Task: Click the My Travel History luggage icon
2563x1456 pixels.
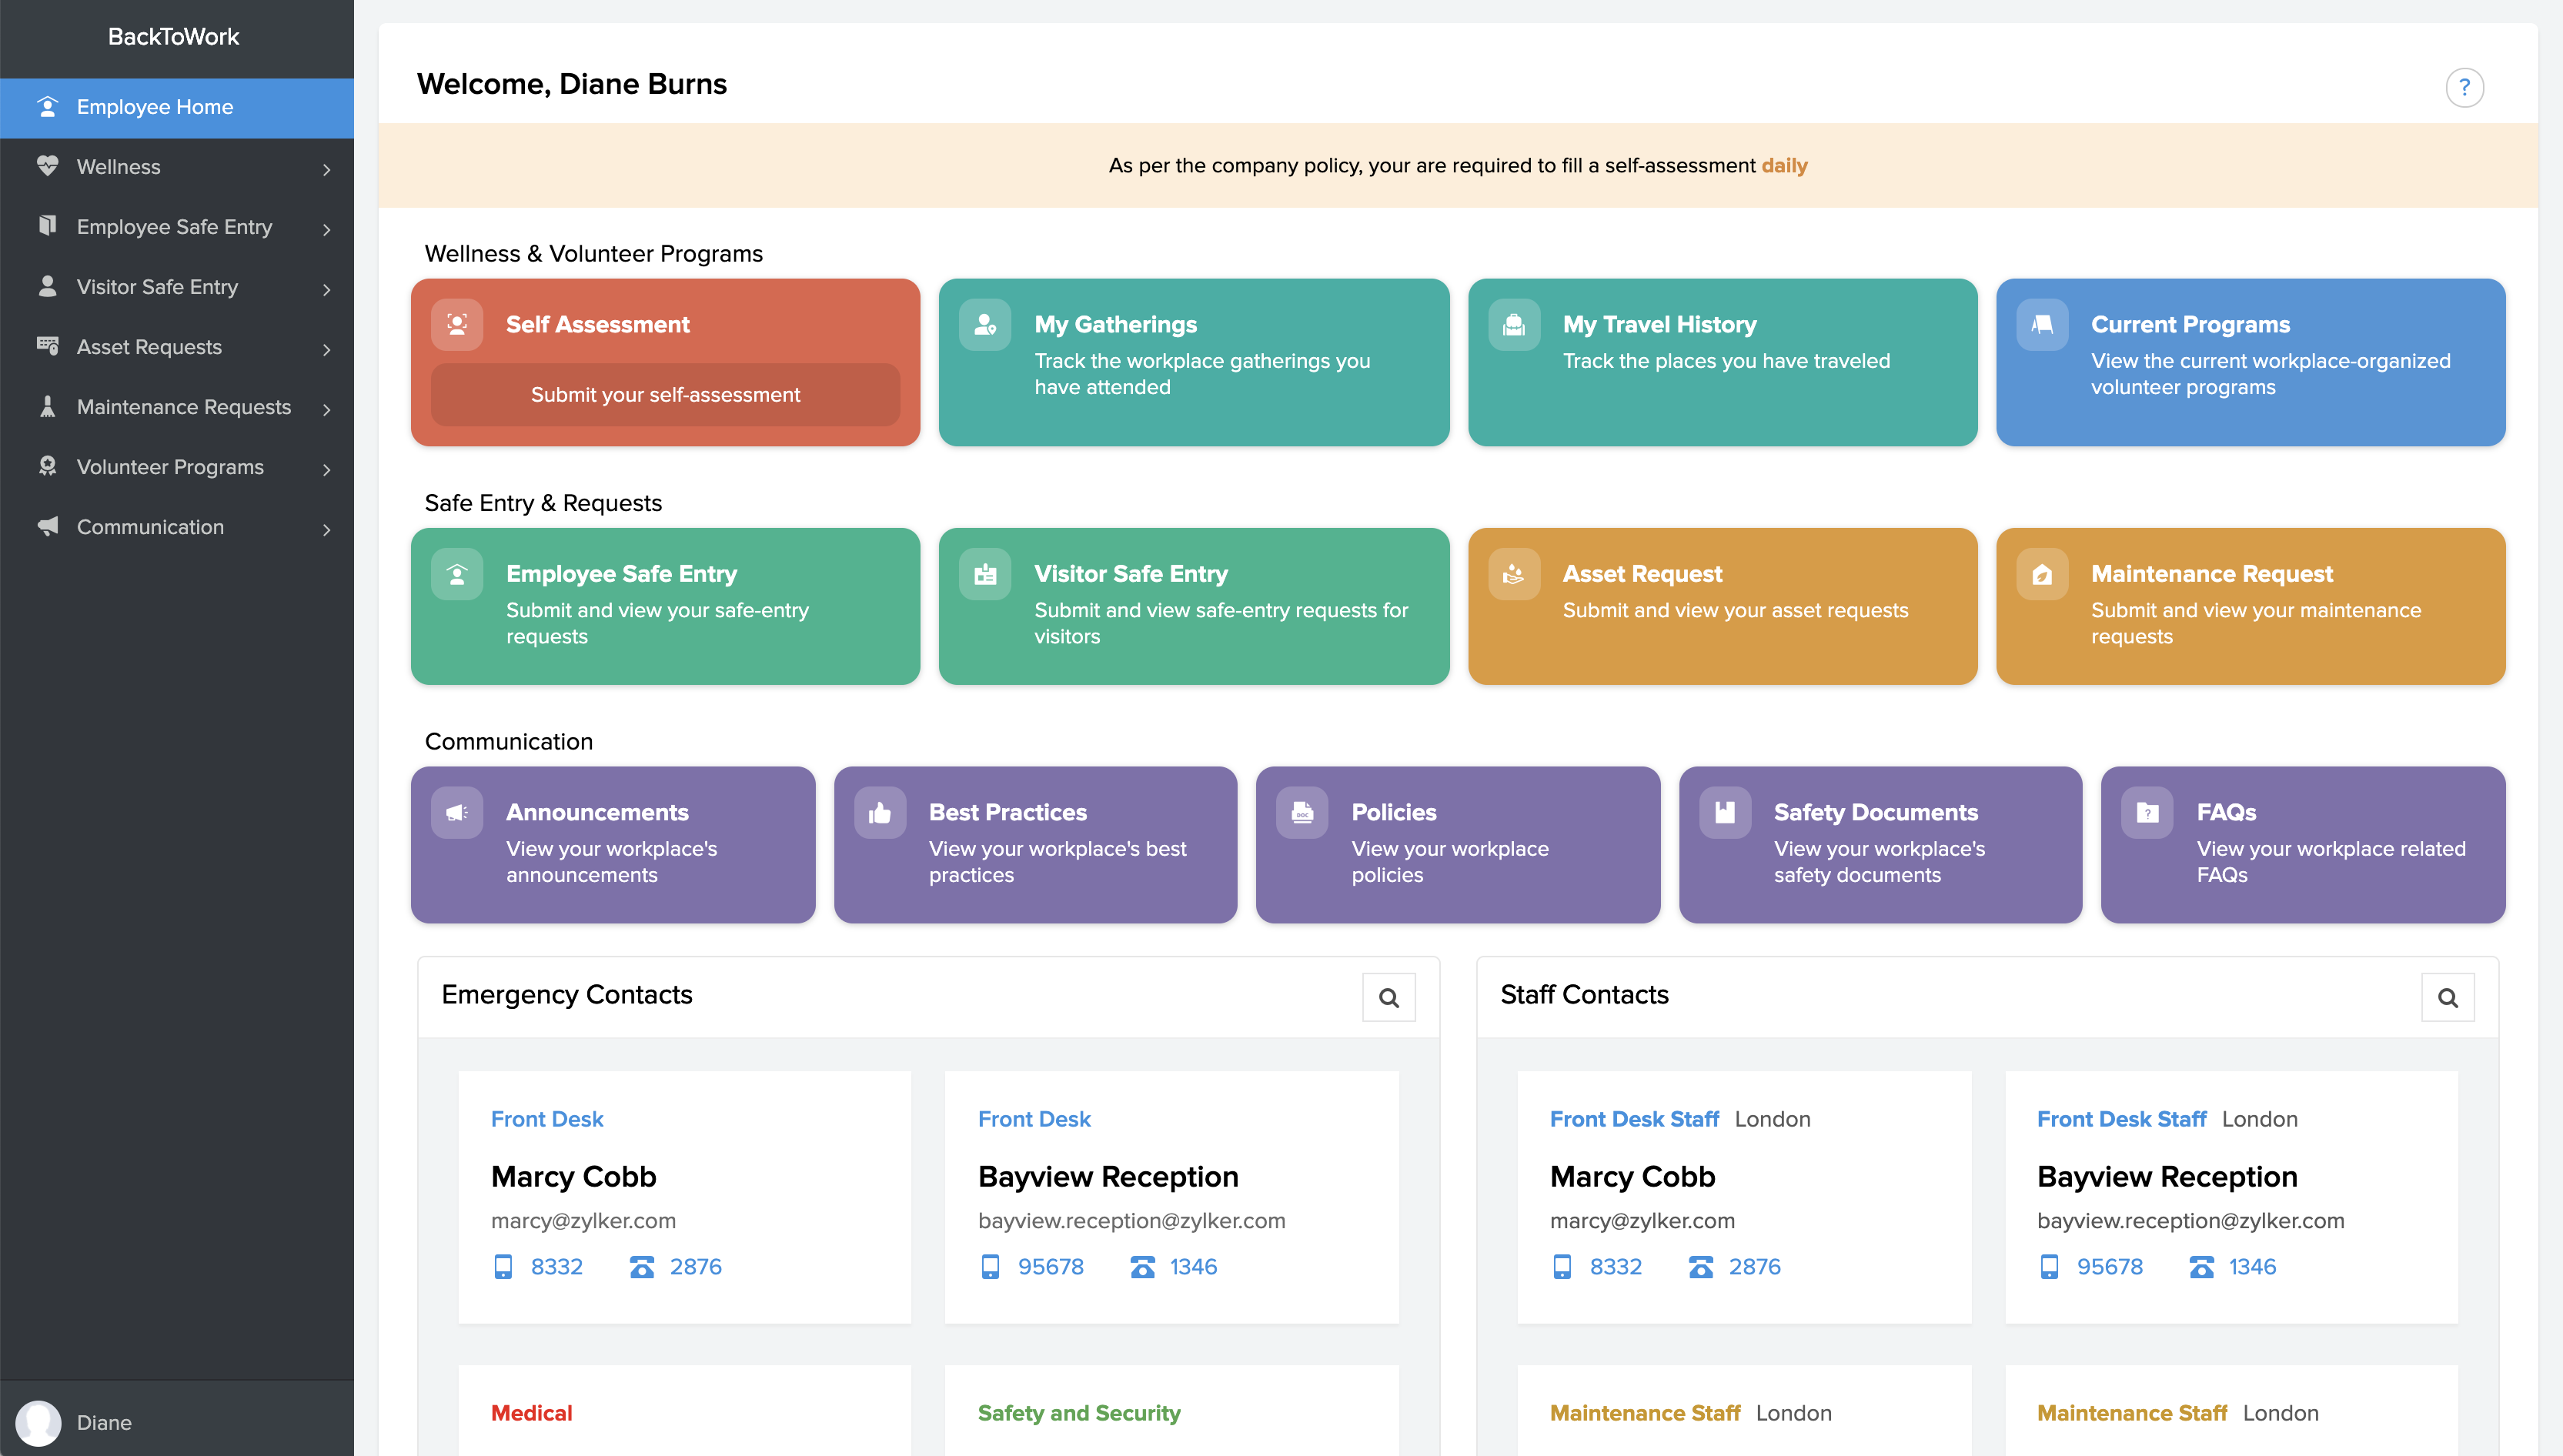Action: coord(1513,325)
